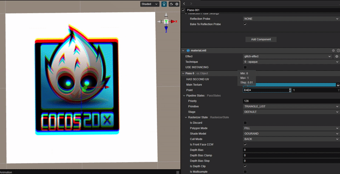This screenshot has height=174, width=340.
Task: Open the scene view gear settings
Action: coord(177,4)
